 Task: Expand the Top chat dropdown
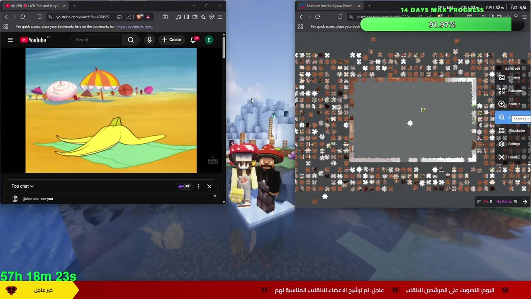coord(23,186)
